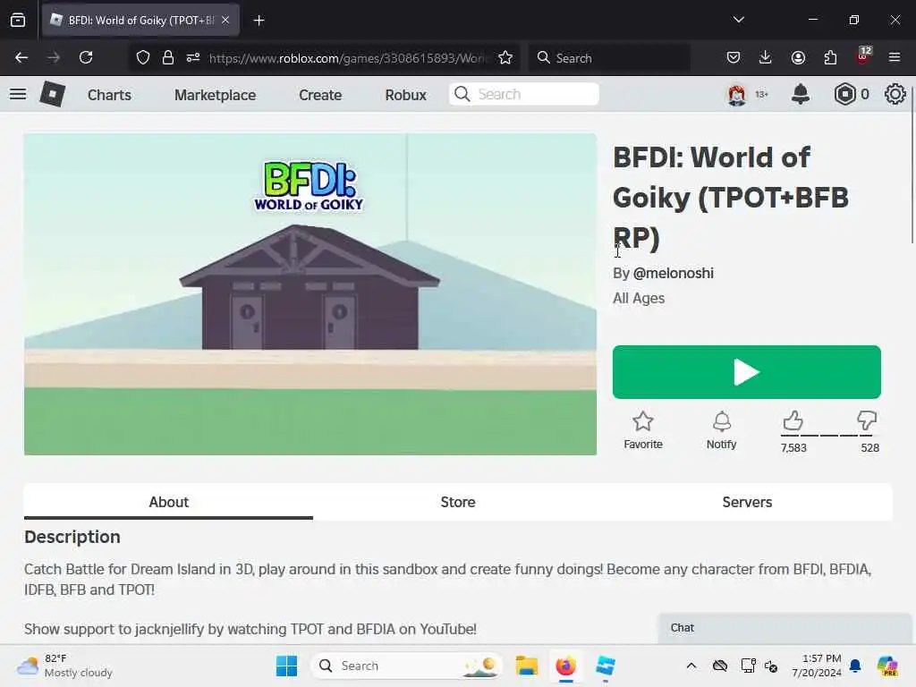The height and width of the screenshot is (687, 916).
Task: Bookmark this page with star icon
Action: point(505,57)
